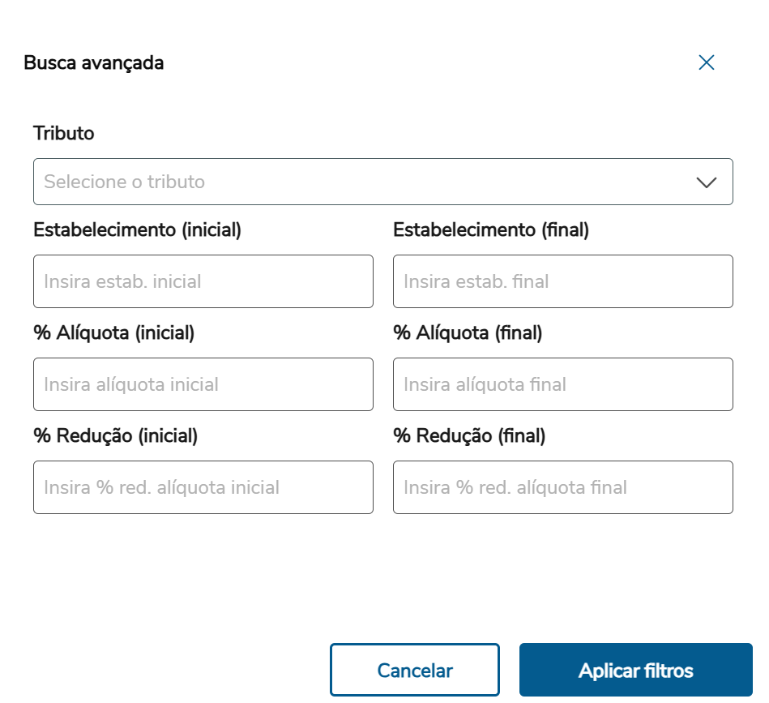This screenshot has height=703, width=769.
Task: Open the Tributo select combo box
Action: pos(382,182)
